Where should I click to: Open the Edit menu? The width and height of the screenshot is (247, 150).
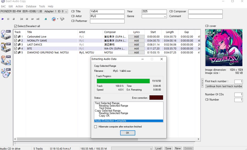pyautogui.click(x=11, y=7)
